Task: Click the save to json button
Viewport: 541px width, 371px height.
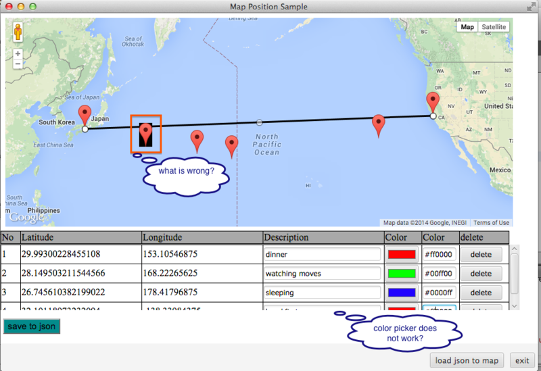Action: tap(31, 326)
